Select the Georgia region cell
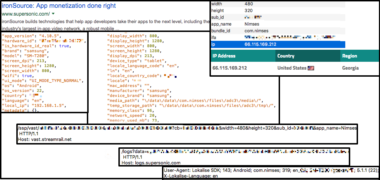Image resolution: width=380 pixels, height=180 pixels. (x=350, y=68)
